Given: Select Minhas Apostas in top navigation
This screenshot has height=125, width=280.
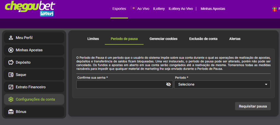Looking at the screenshot, I should [213, 8].
